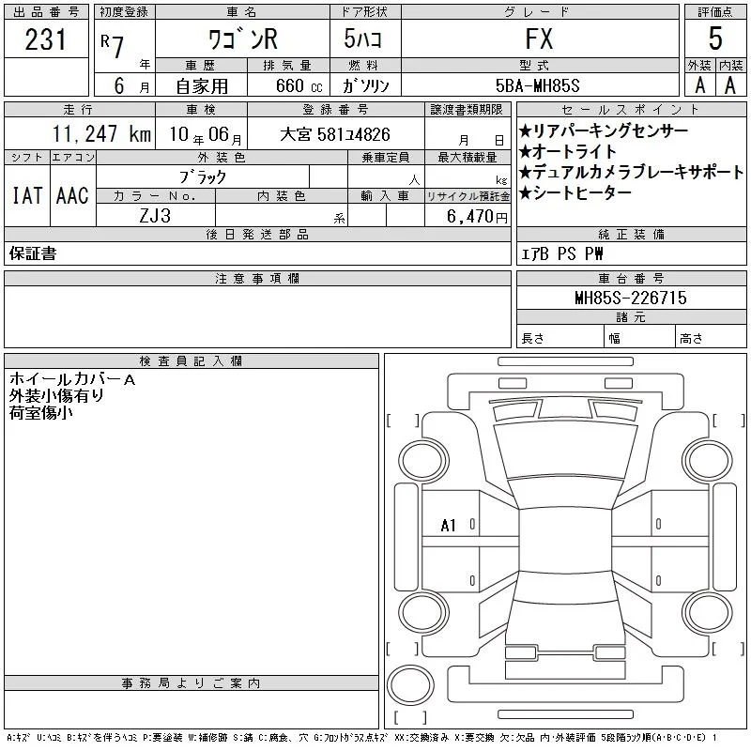Select the 保証書 entry

[x=33, y=253]
